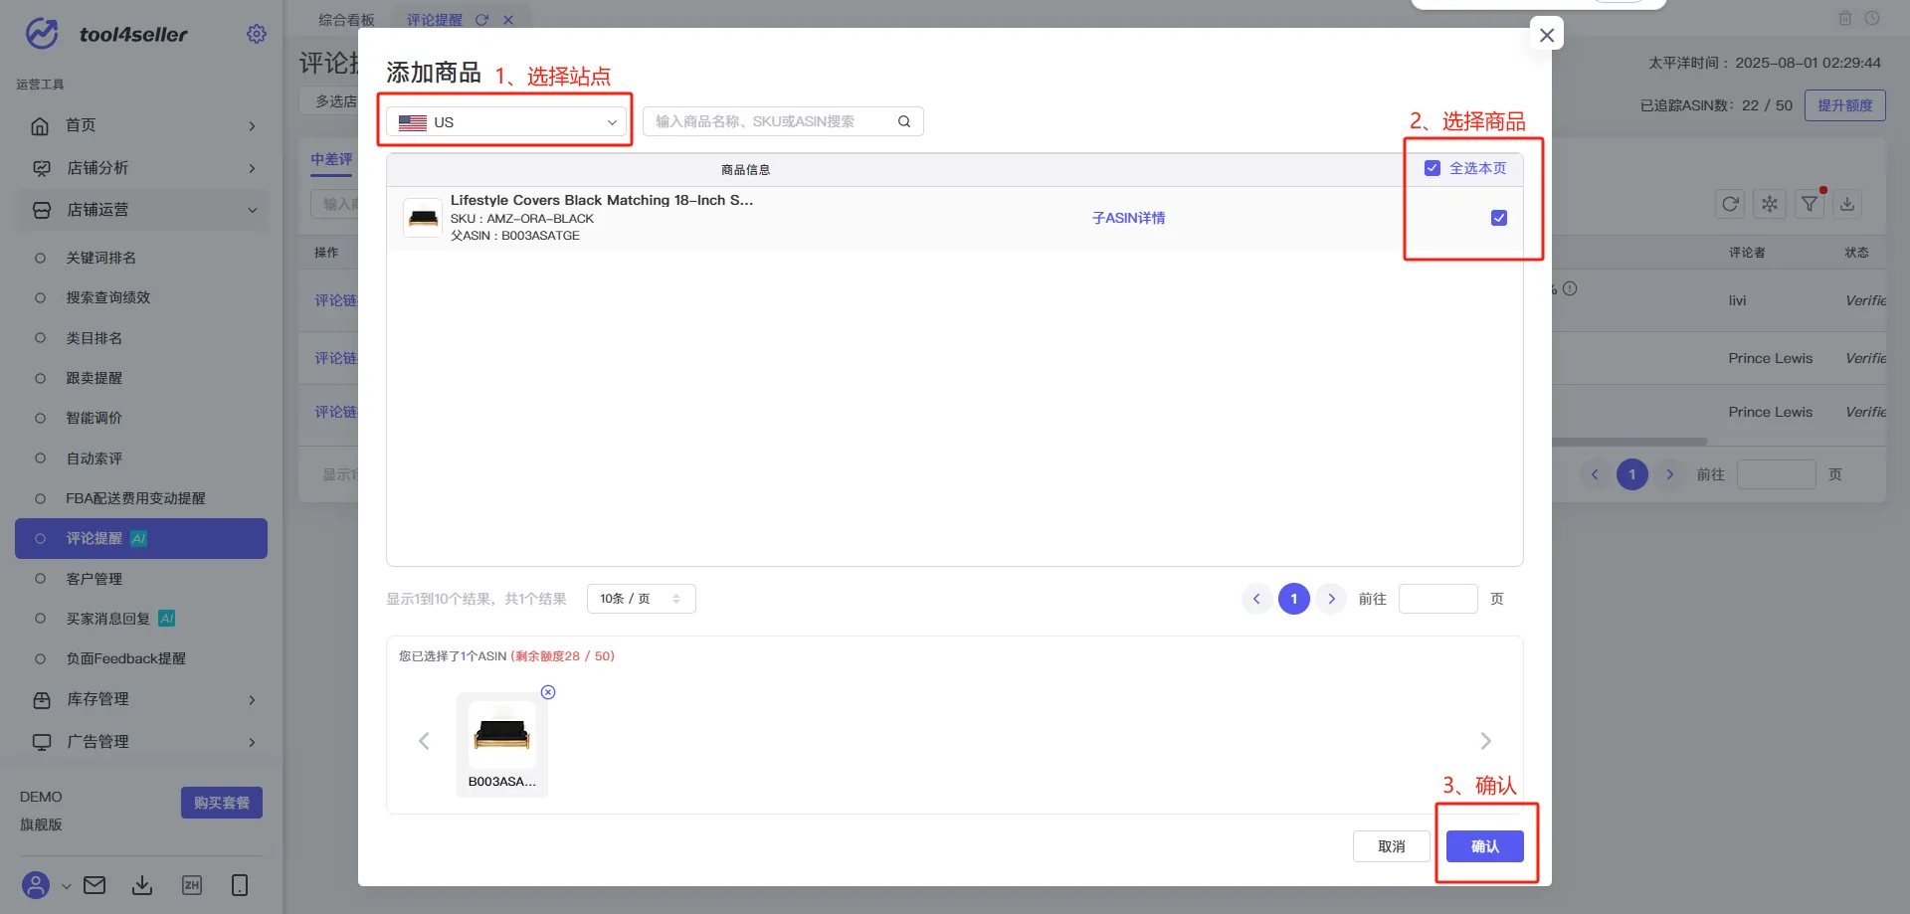This screenshot has height=914, width=1910.
Task: Click the selected B003ASA product thumbnail
Action: click(x=502, y=735)
